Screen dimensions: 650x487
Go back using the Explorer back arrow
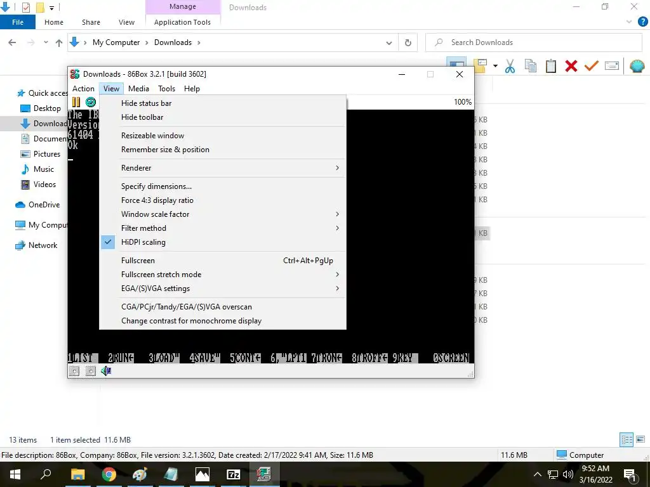pyautogui.click(x=13, y=42)
